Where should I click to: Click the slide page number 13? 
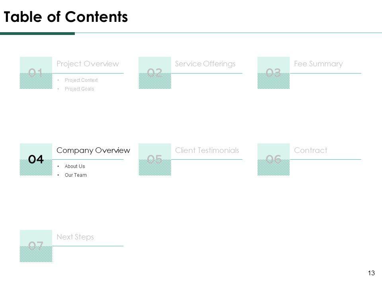point(372,273)
